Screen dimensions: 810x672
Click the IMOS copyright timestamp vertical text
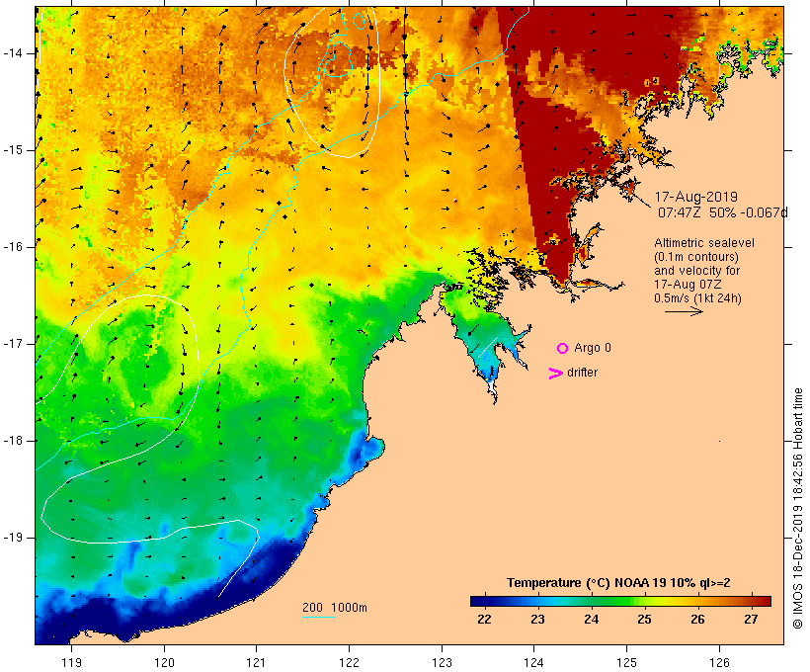[x=798, y=508]
